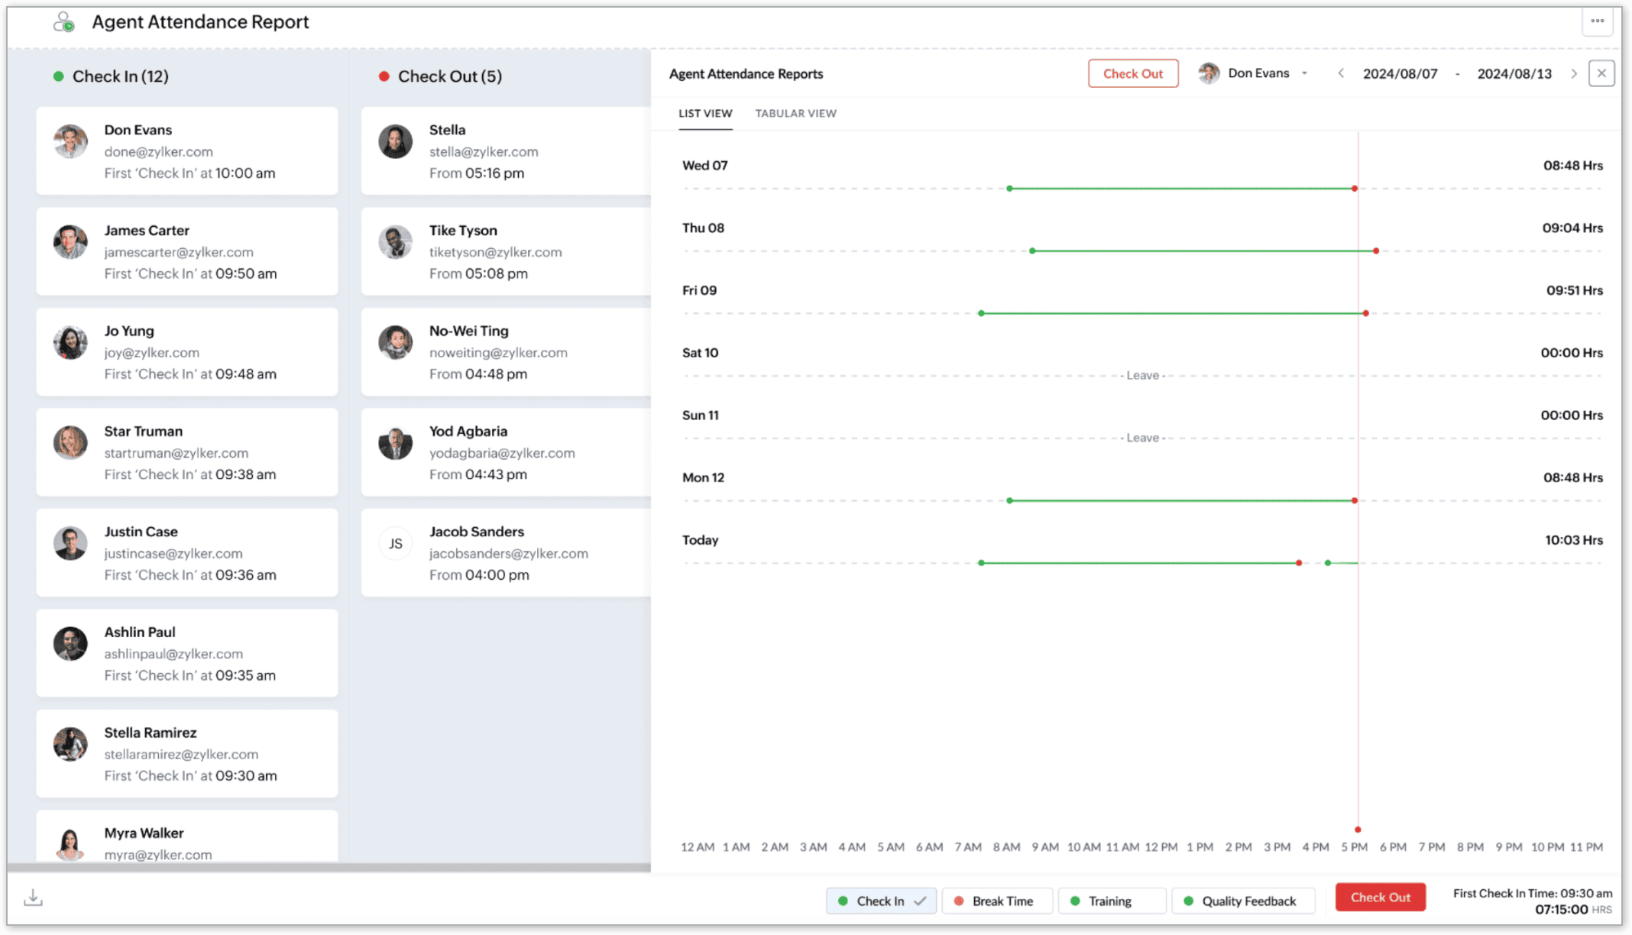Go to previous date range with left arrow
This screenshot has width=1632, height=935.
[x=1341, y=73]
